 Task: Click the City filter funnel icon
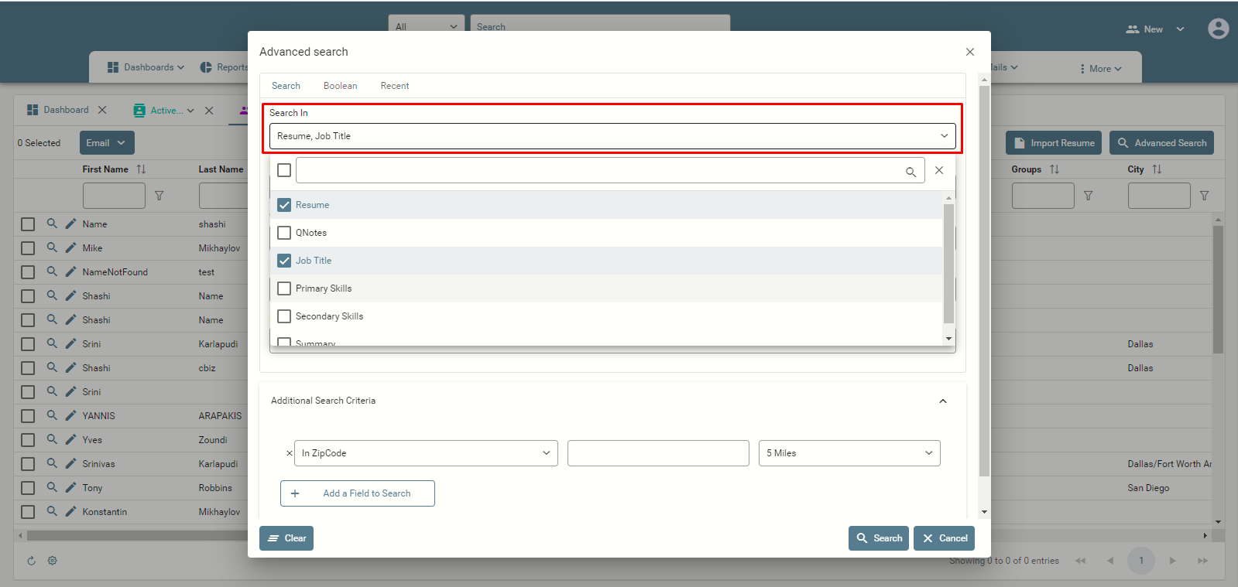pos(1204,196)
